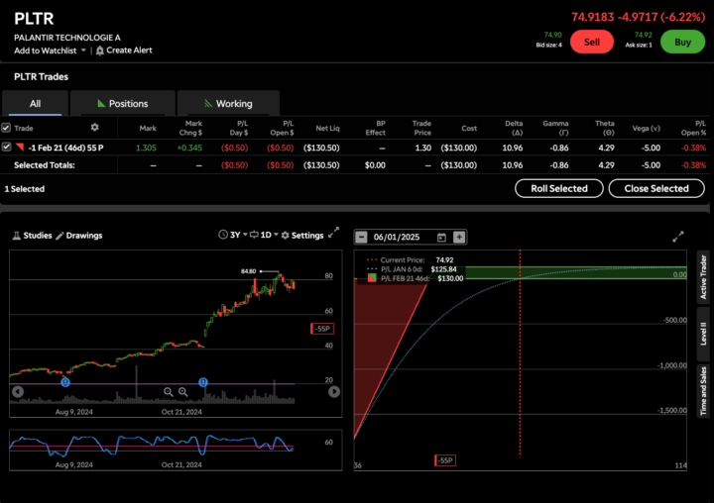Pan price chart left with arrow
This screenshot has width=714, height=503.
18,391
